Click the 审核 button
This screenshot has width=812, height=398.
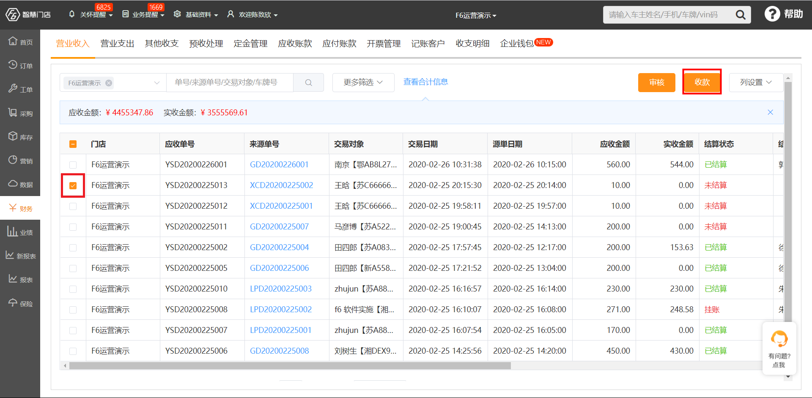656,82
